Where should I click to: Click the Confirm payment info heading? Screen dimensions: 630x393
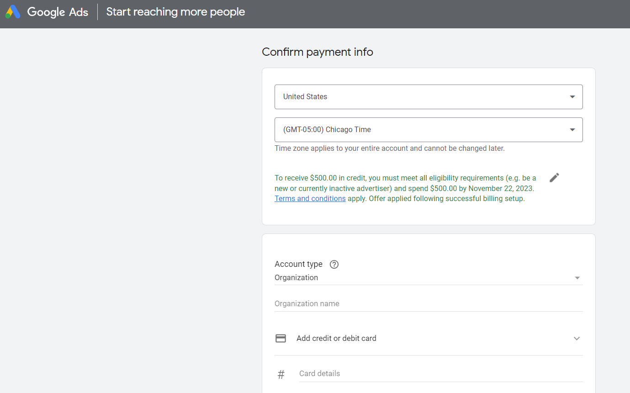[318, 52]
